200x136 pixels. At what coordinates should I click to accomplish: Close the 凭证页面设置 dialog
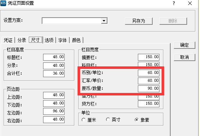point(190,3)
